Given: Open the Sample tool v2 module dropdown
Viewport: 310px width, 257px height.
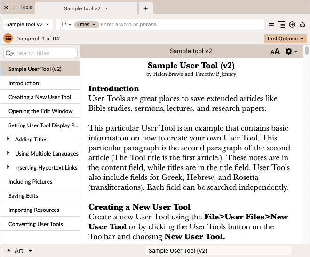Looking at the screenshot, I should coord(28,24).
